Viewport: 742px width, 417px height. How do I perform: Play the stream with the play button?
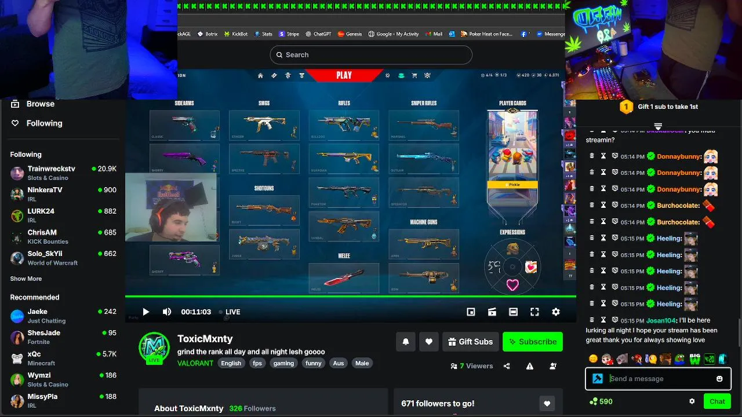pos(146,312)
